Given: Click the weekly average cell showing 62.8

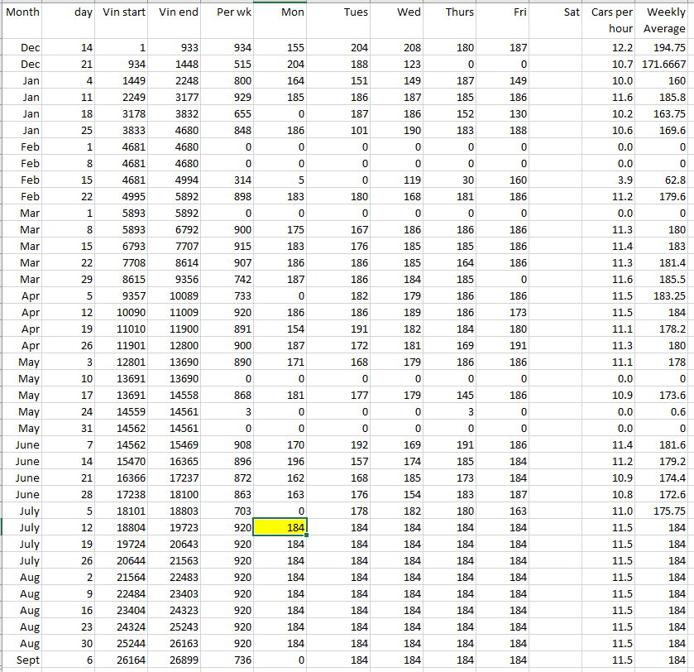Looking at the screenshot, I should pyautogui.click(x=666, y=180).
